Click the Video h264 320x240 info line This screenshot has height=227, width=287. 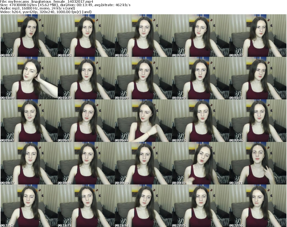46,12
